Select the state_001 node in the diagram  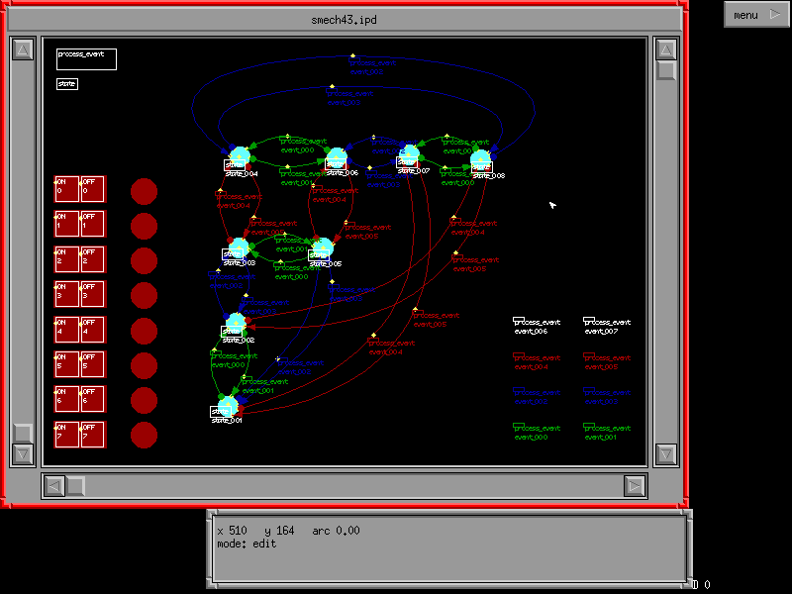pos(228,405)
